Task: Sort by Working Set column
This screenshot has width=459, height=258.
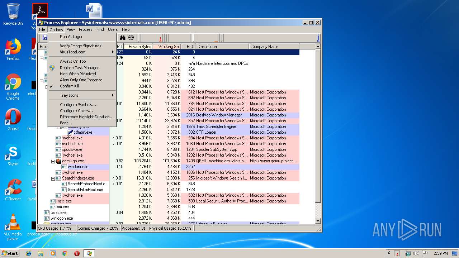Action: [x=167, y=47]
